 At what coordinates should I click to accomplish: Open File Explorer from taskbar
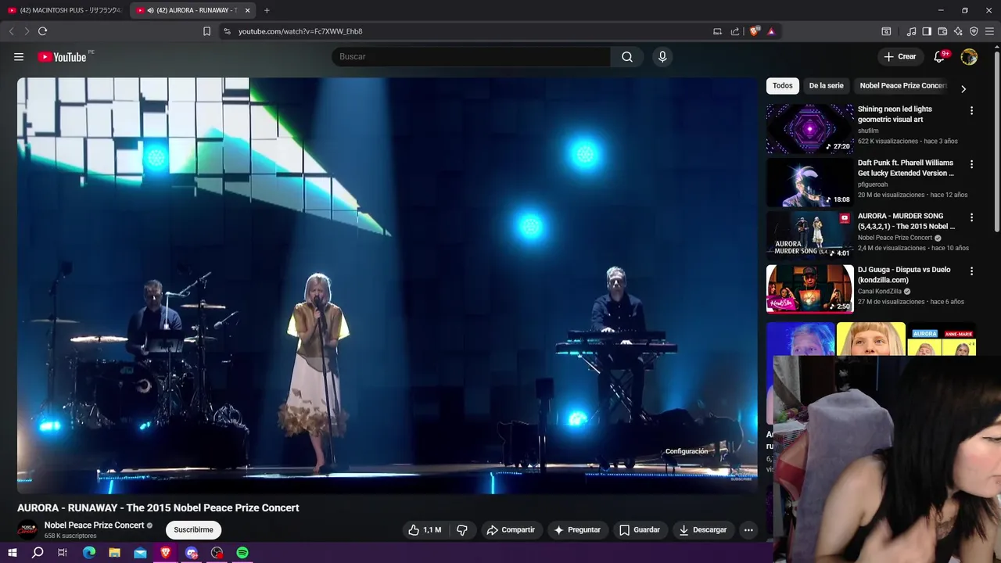114,552
